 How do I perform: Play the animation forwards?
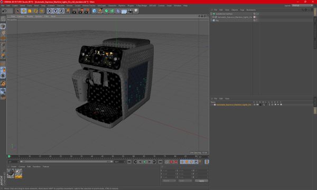pyautogui.click(x=145, y=162)
